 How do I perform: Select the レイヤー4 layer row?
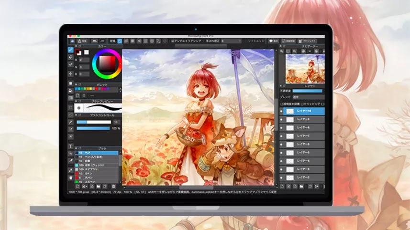coord(302,161)
